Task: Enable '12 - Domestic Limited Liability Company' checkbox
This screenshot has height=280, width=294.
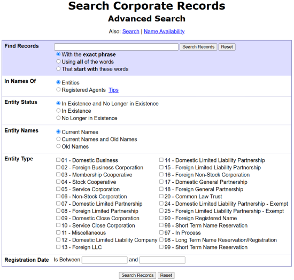Action: [x=58, y=240]
